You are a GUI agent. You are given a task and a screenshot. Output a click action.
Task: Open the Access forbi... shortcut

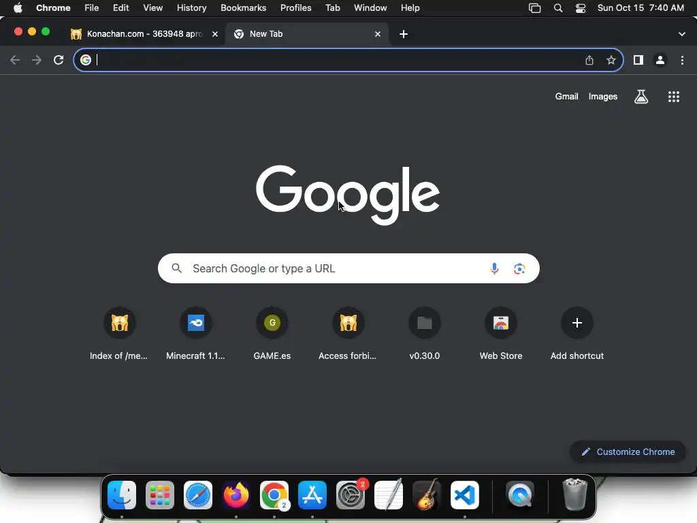(x=348, y=334)
